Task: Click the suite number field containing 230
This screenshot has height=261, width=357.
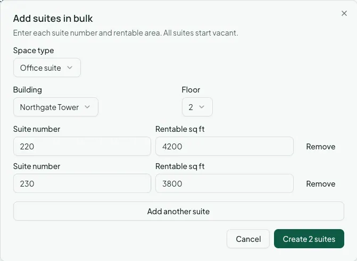Action: [82, 183]
